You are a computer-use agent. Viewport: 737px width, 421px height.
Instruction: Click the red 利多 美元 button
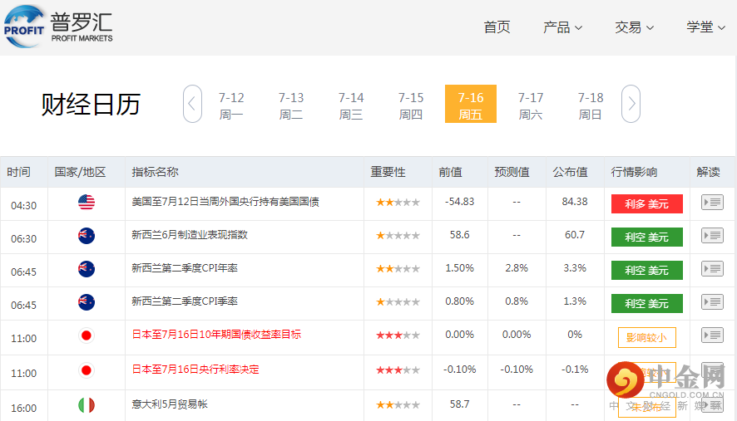coord(646,203)
